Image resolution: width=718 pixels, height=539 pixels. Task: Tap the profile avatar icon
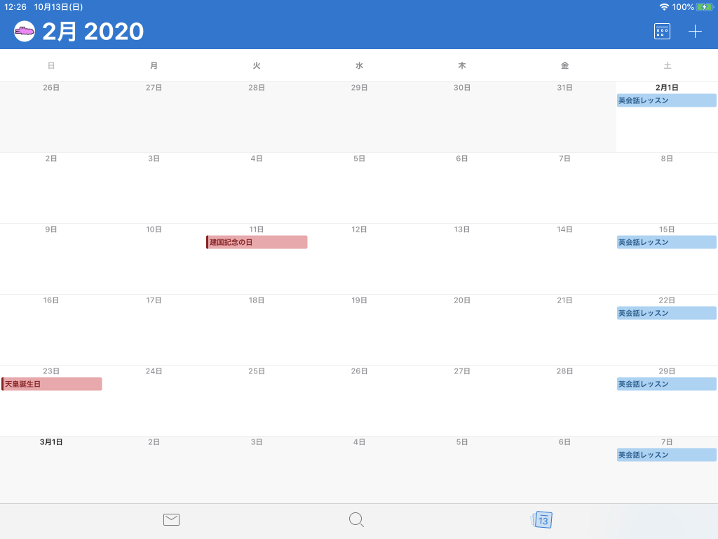tap(25, 32)
